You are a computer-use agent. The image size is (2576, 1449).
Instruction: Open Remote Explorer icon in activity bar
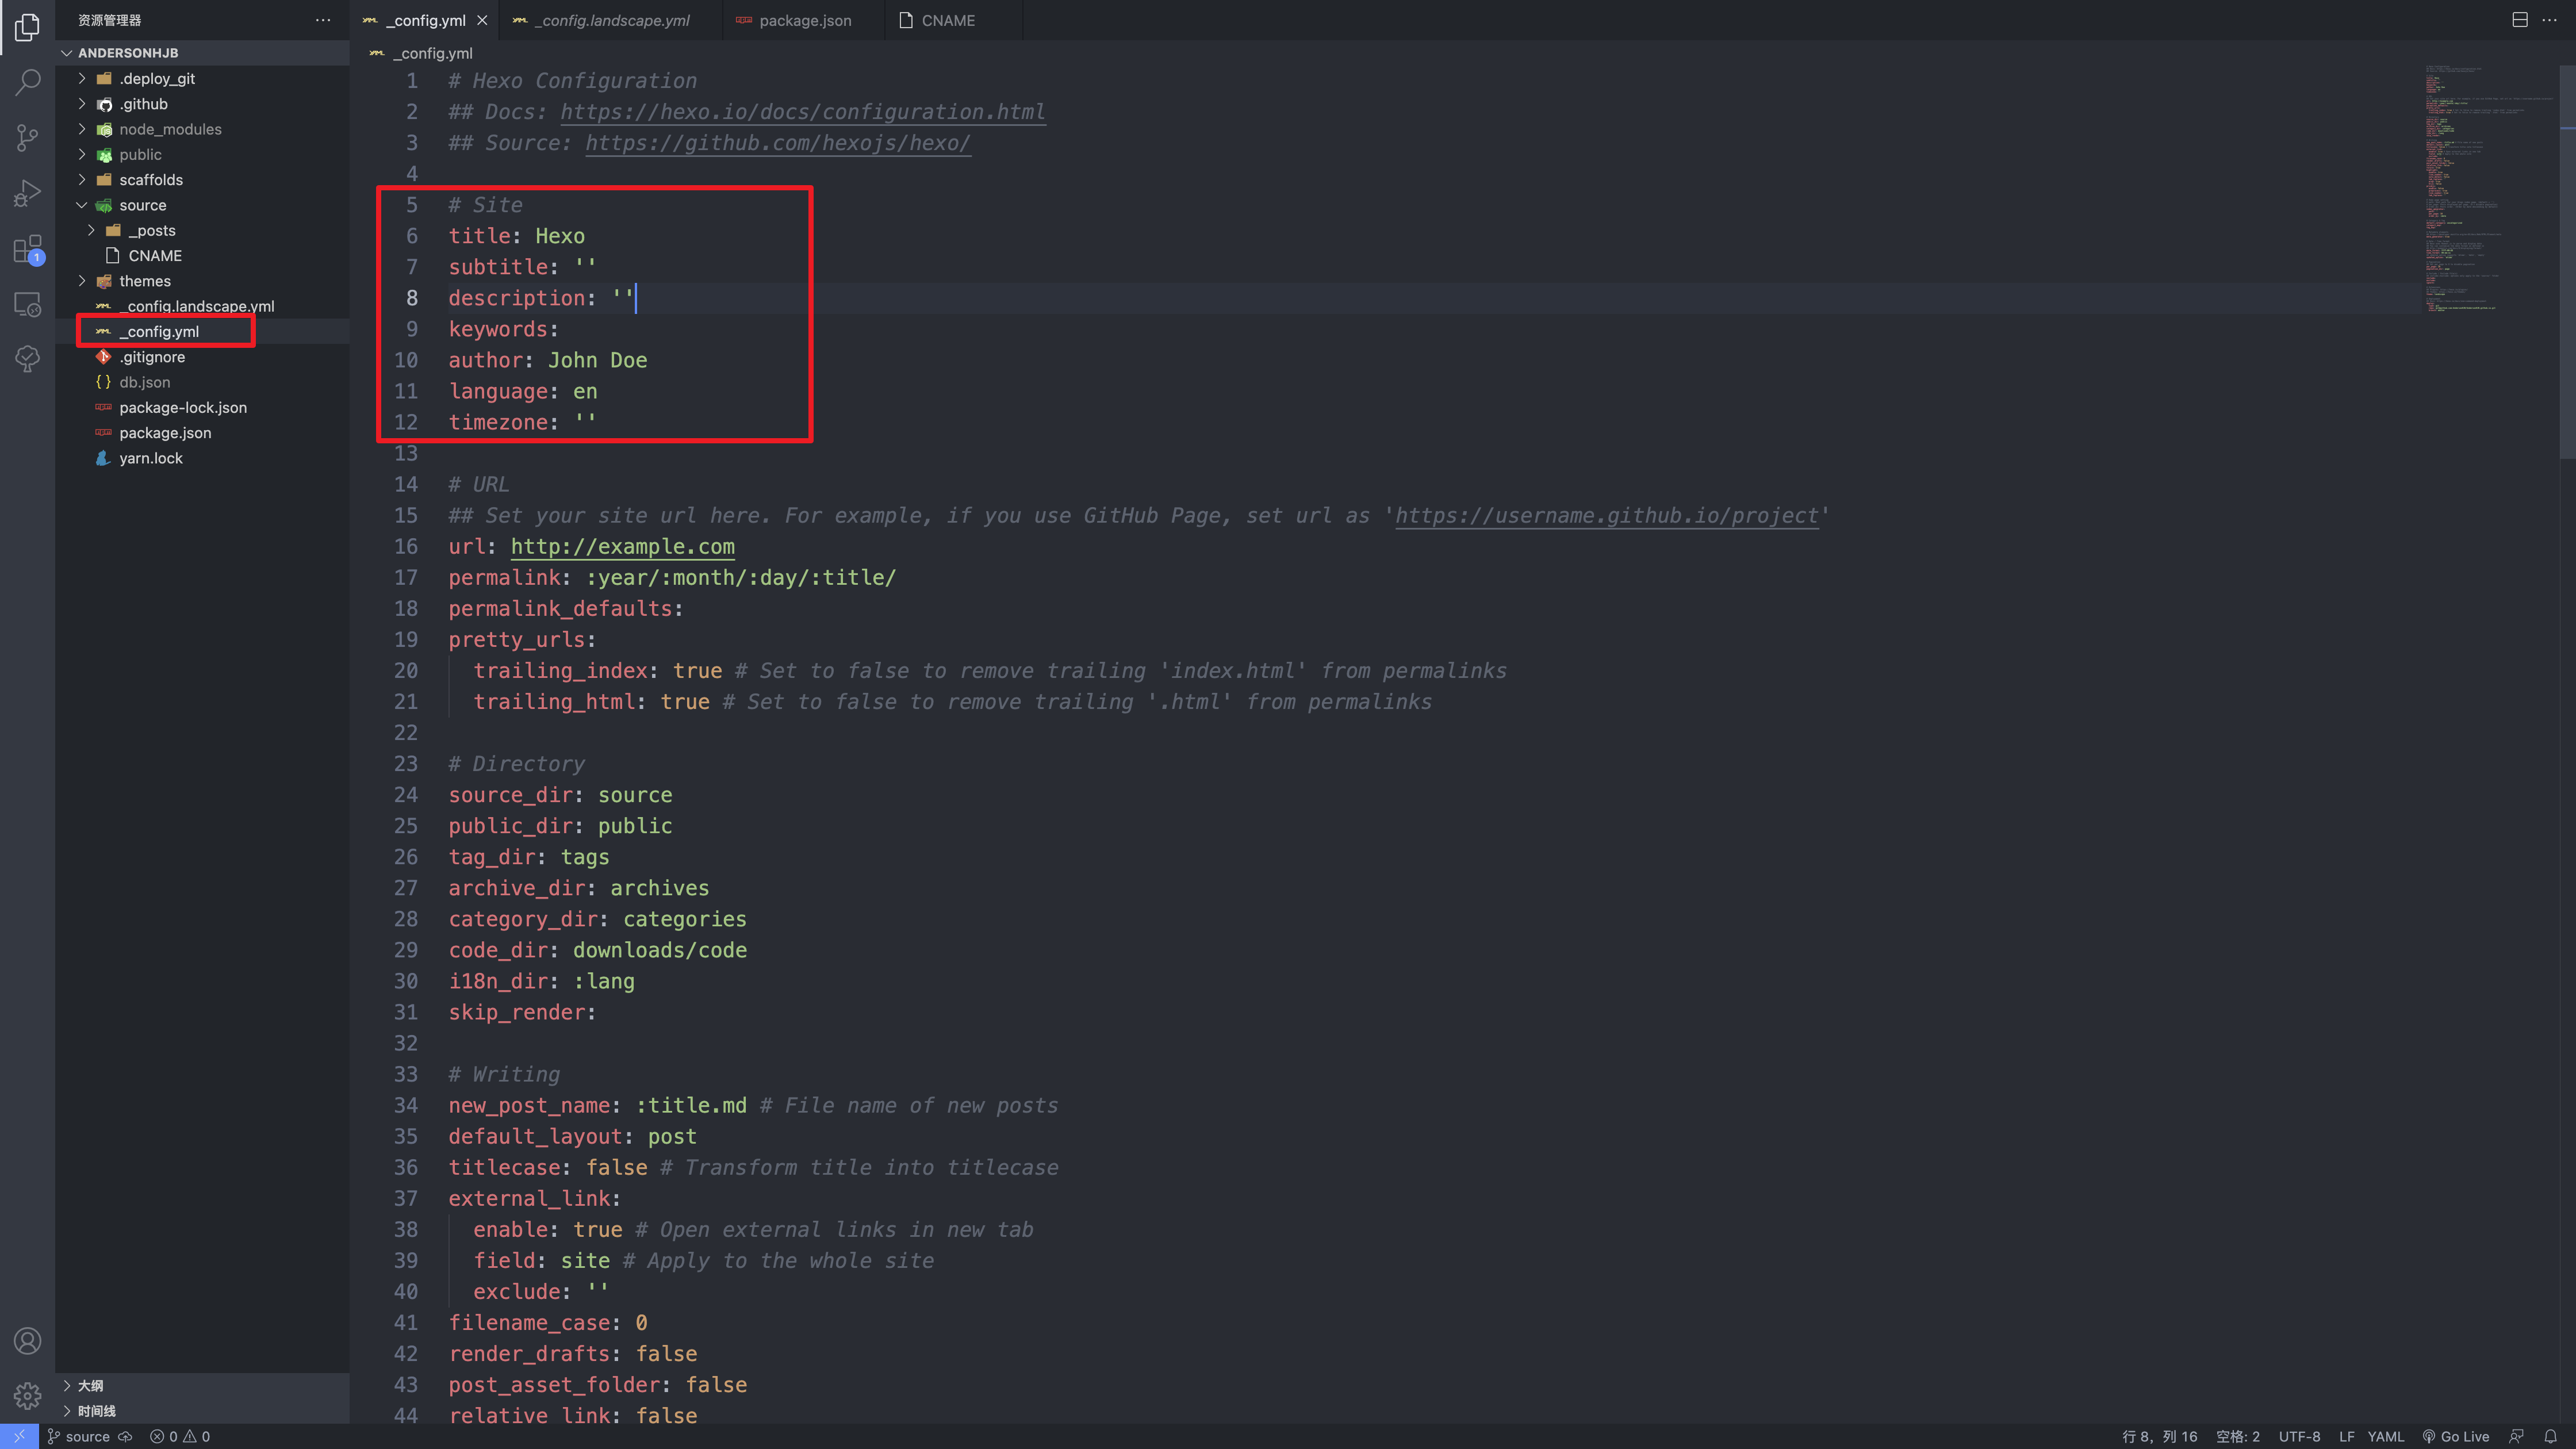coord(27,304)
